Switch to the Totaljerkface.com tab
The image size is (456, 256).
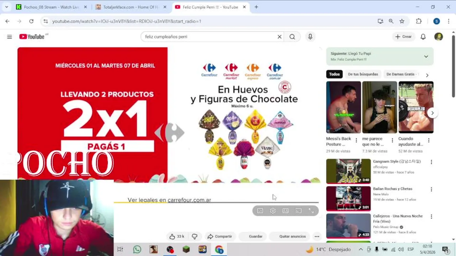tap(130, 7)
